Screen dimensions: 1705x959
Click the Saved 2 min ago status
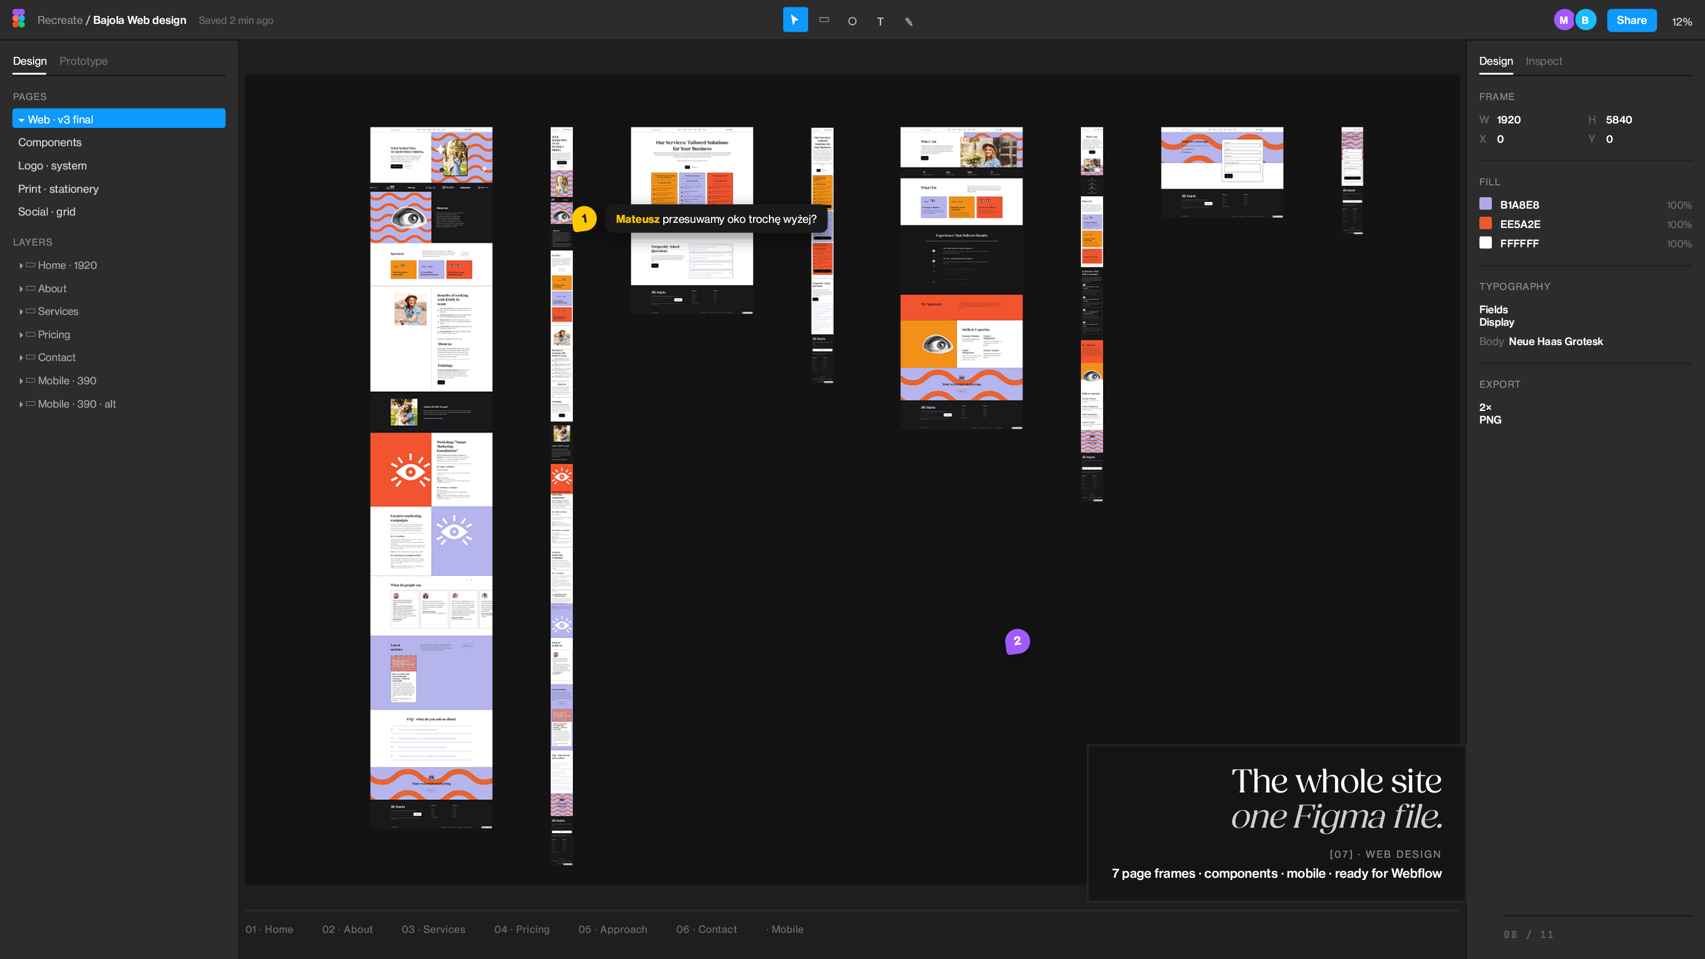(x=236, y=20)
